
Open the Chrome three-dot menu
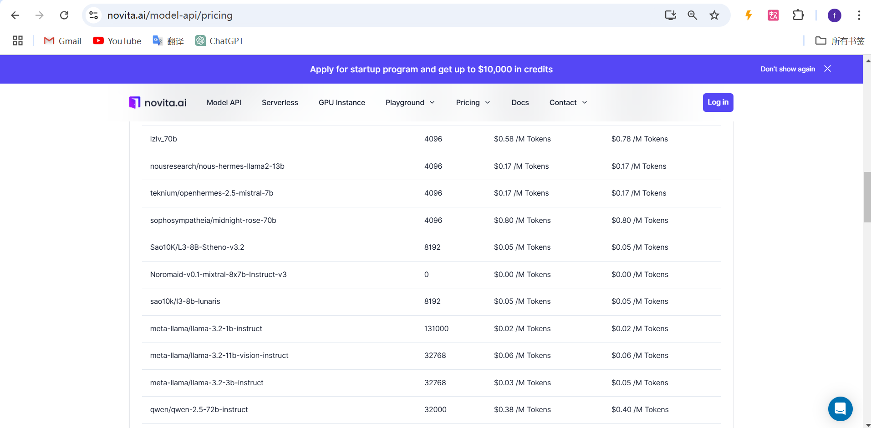point(859,15)
